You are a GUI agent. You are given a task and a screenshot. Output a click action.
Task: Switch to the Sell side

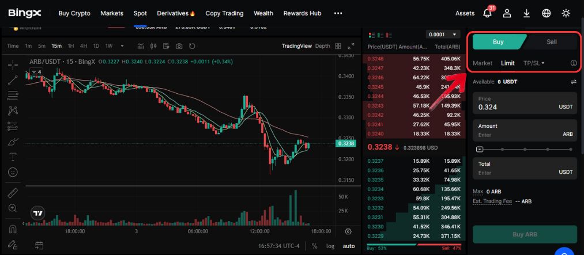(x=552, y=41)
